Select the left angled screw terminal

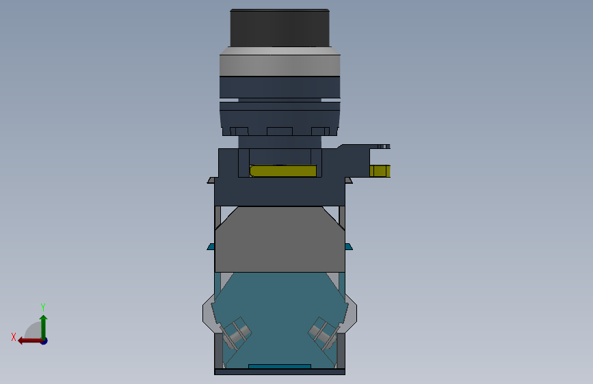pyautogui.click(x=237, y=333)
